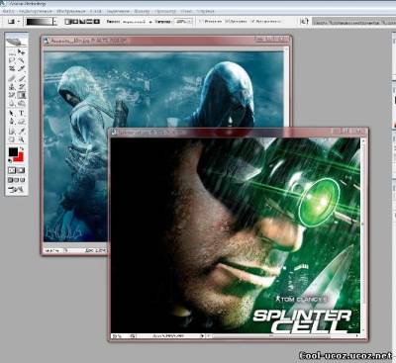Select the Move tool in the toolbox
Screen dimensions: 396x363
[x=22, y=51]
